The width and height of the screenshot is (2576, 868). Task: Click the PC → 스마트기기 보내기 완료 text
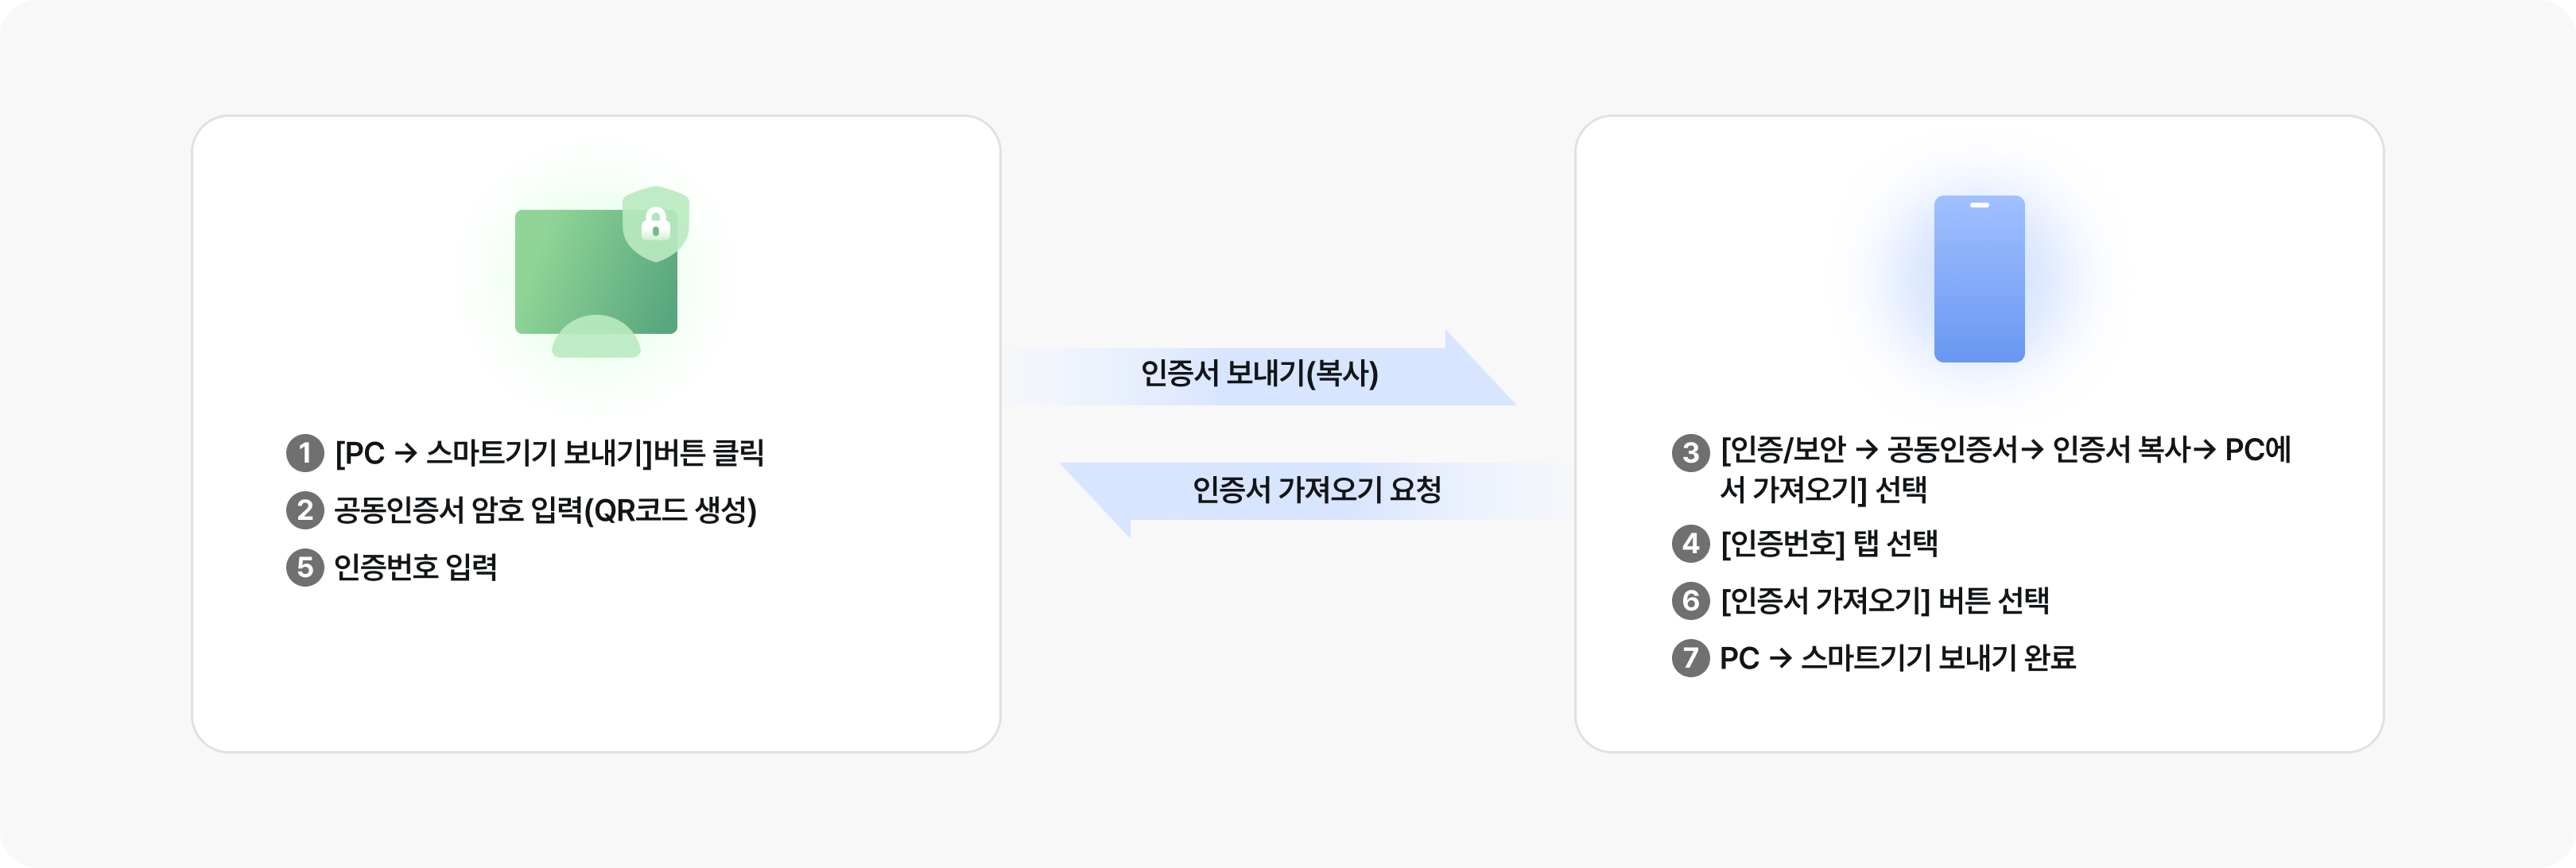pos(1898,657)
